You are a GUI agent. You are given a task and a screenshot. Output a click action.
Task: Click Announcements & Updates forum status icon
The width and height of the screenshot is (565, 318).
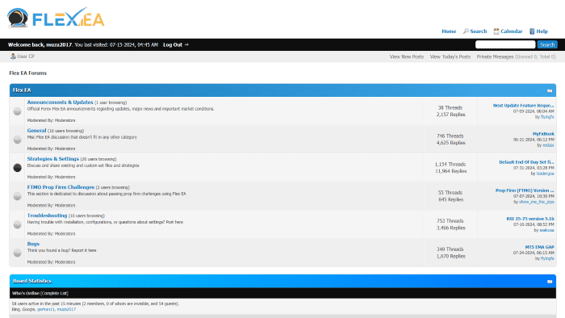click(17, 111)
